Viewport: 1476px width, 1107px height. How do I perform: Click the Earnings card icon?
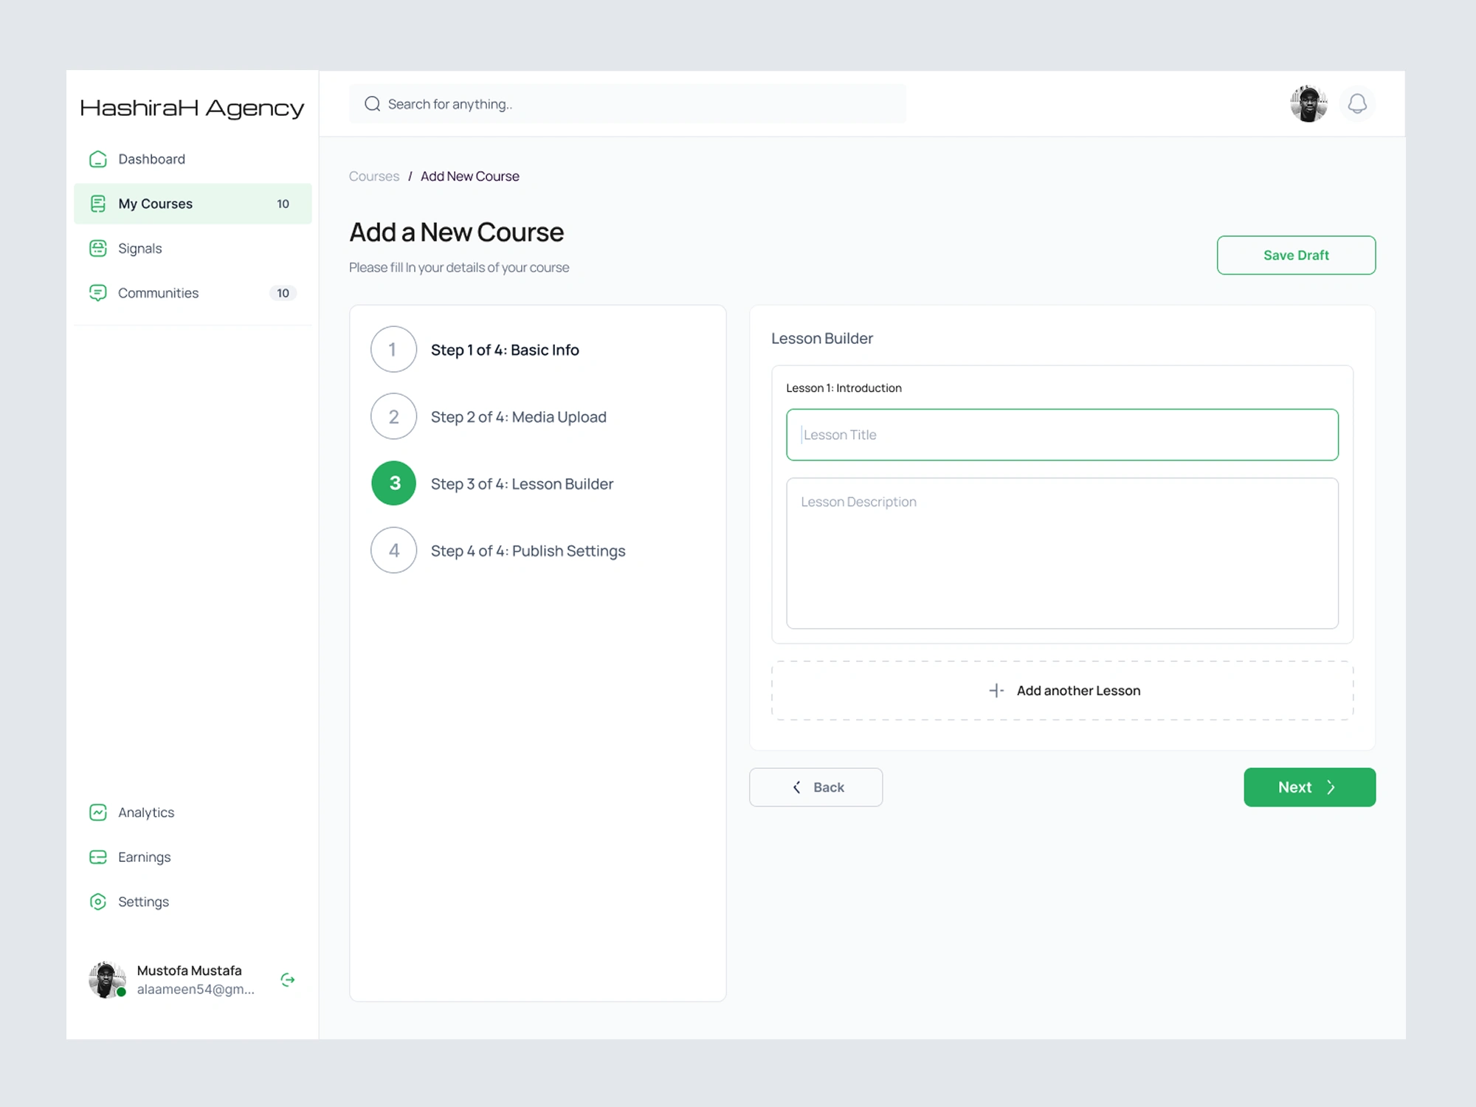(x=98, y=858)
